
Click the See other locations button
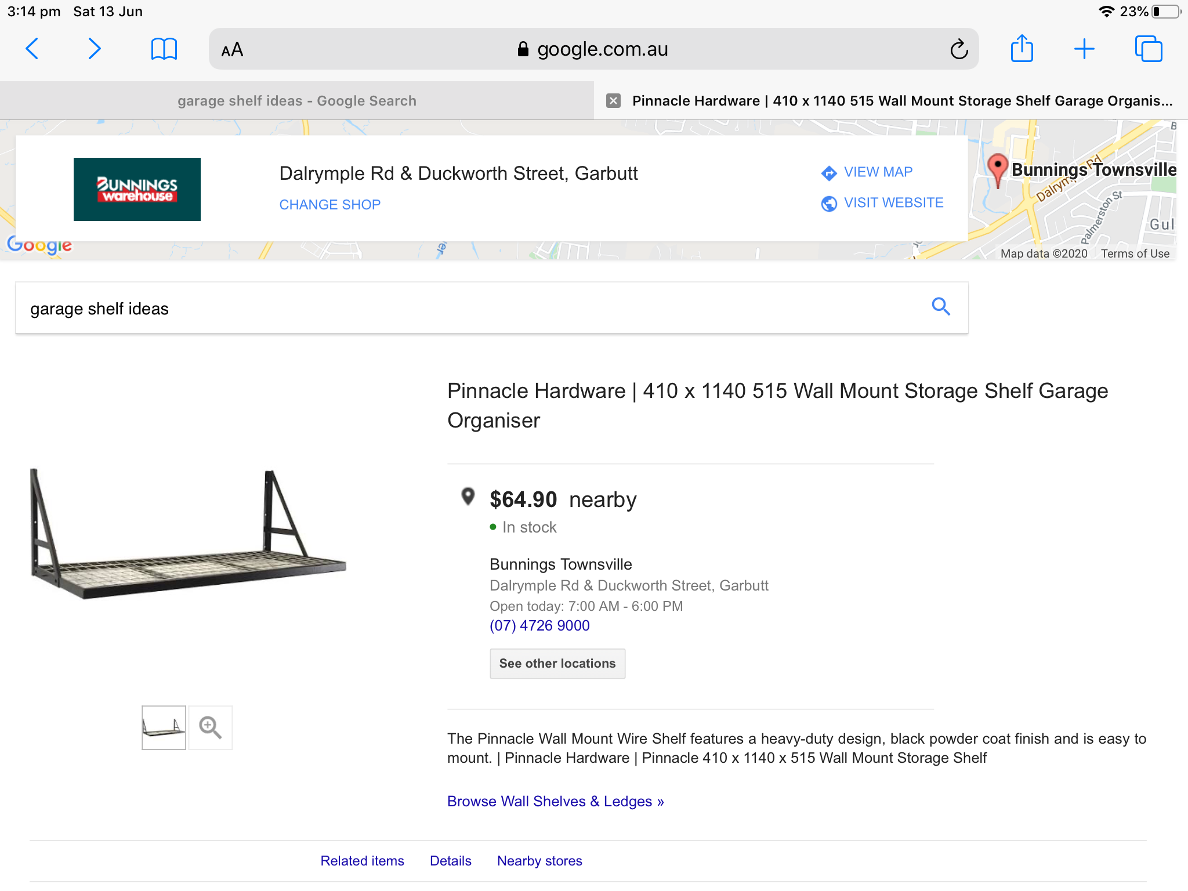pyautogui.click(x=557, y=664)
